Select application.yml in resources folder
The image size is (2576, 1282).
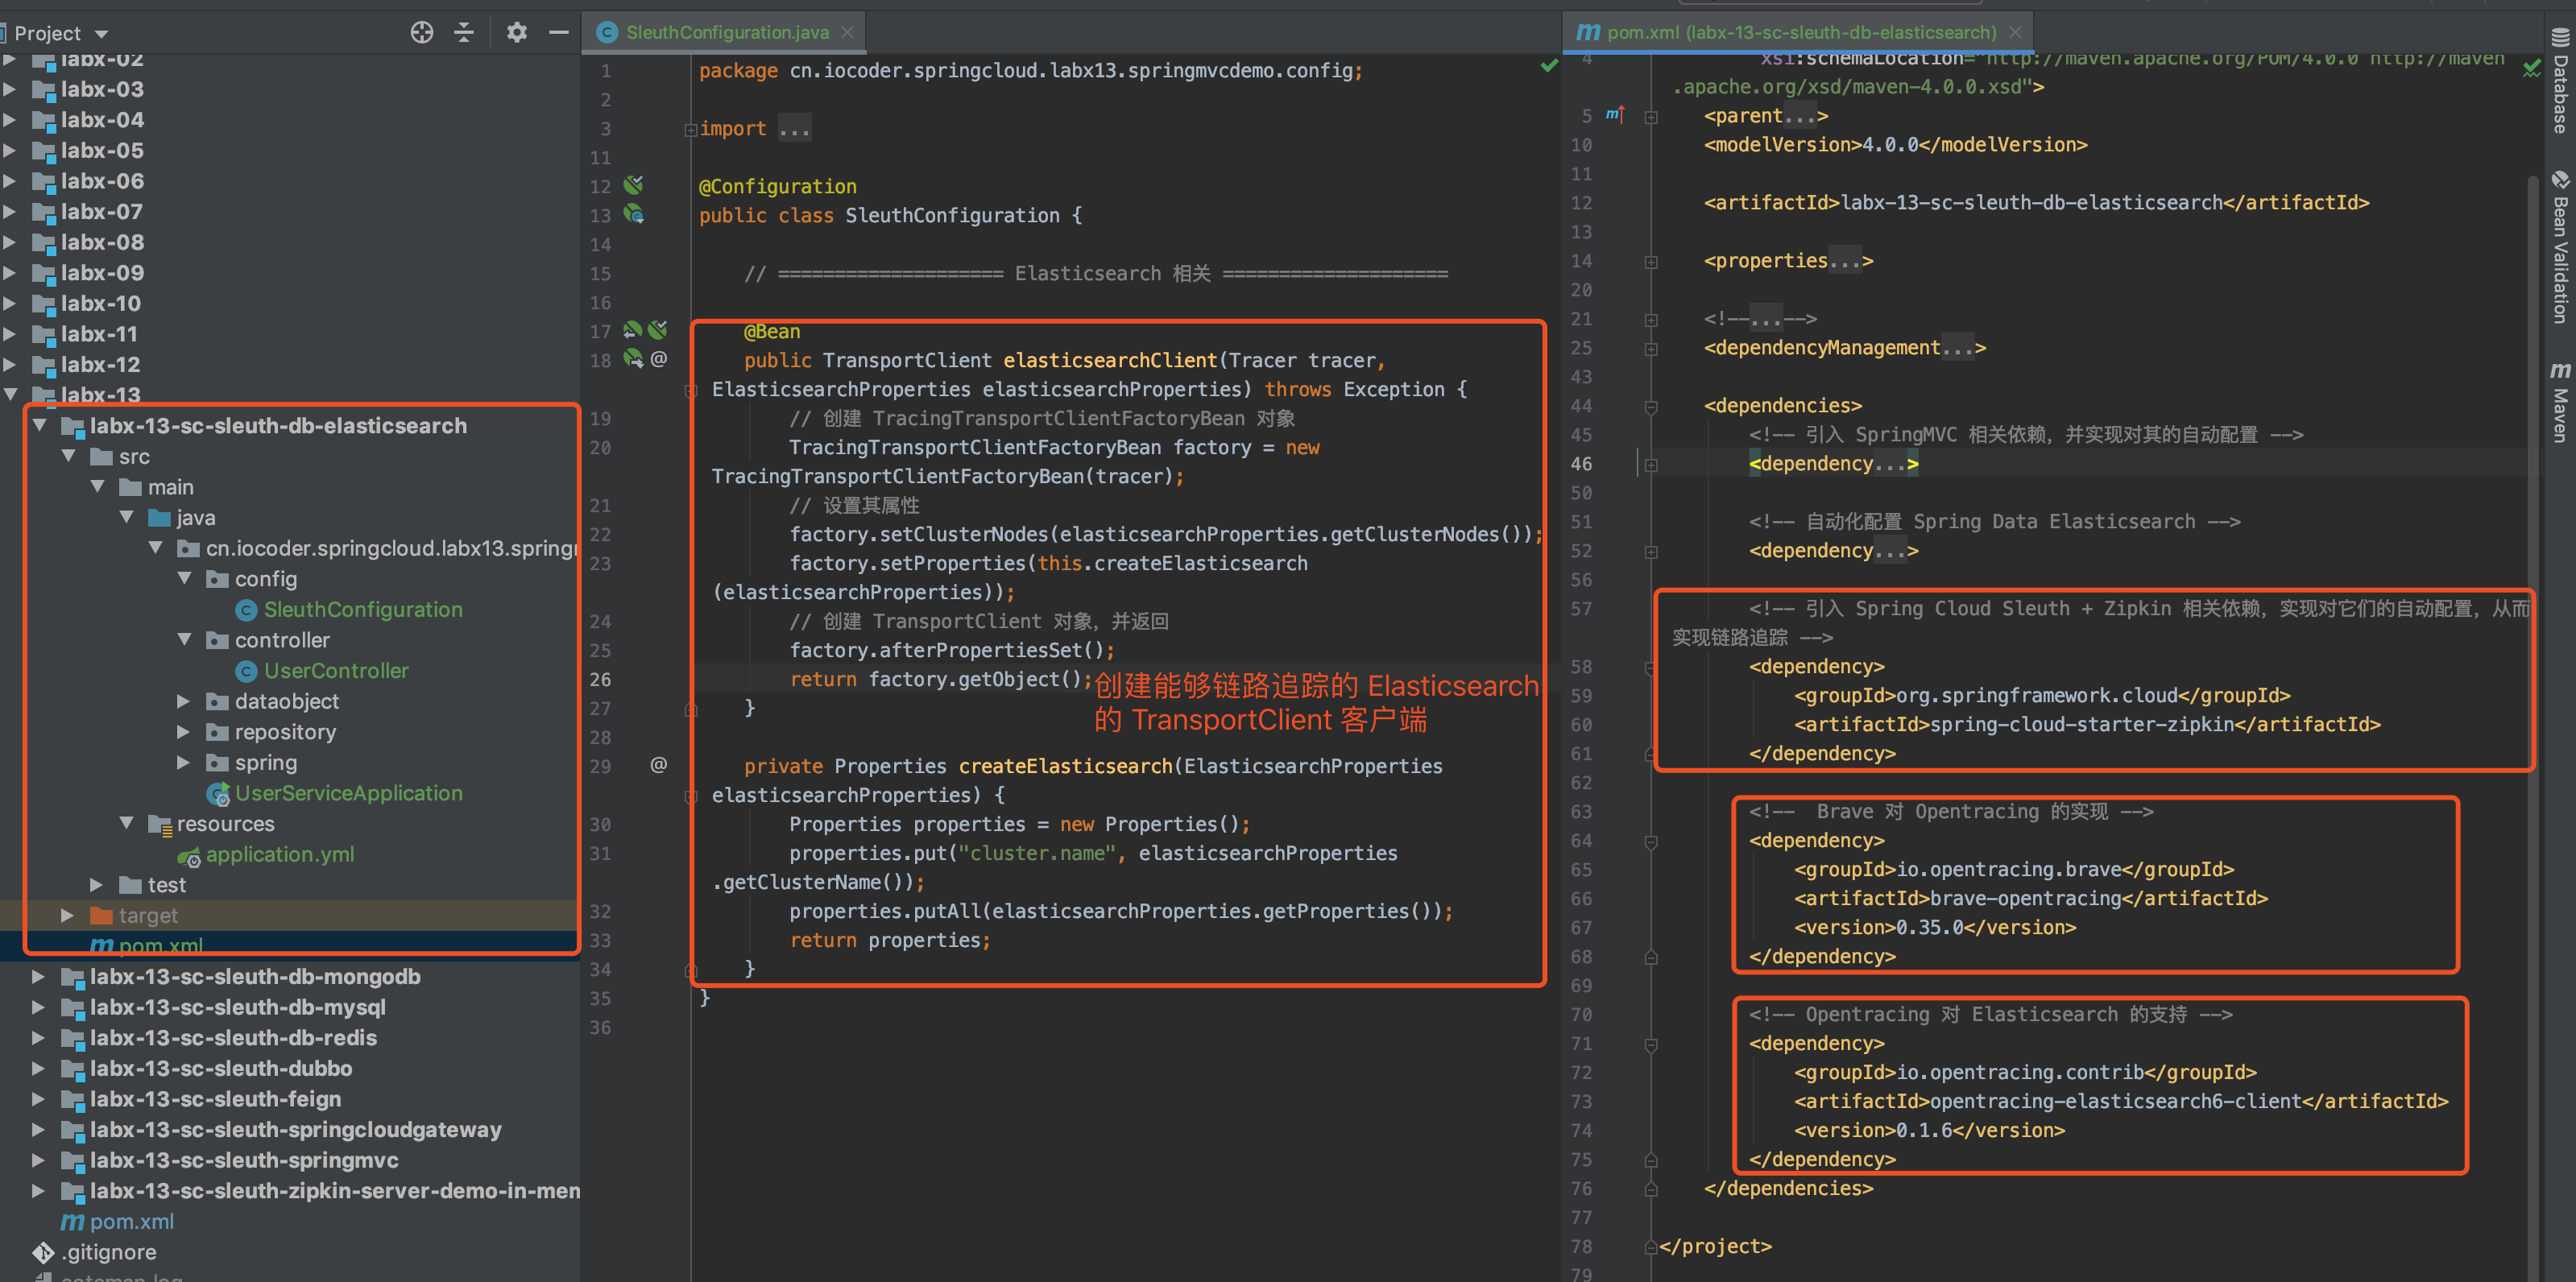(280, 854)
